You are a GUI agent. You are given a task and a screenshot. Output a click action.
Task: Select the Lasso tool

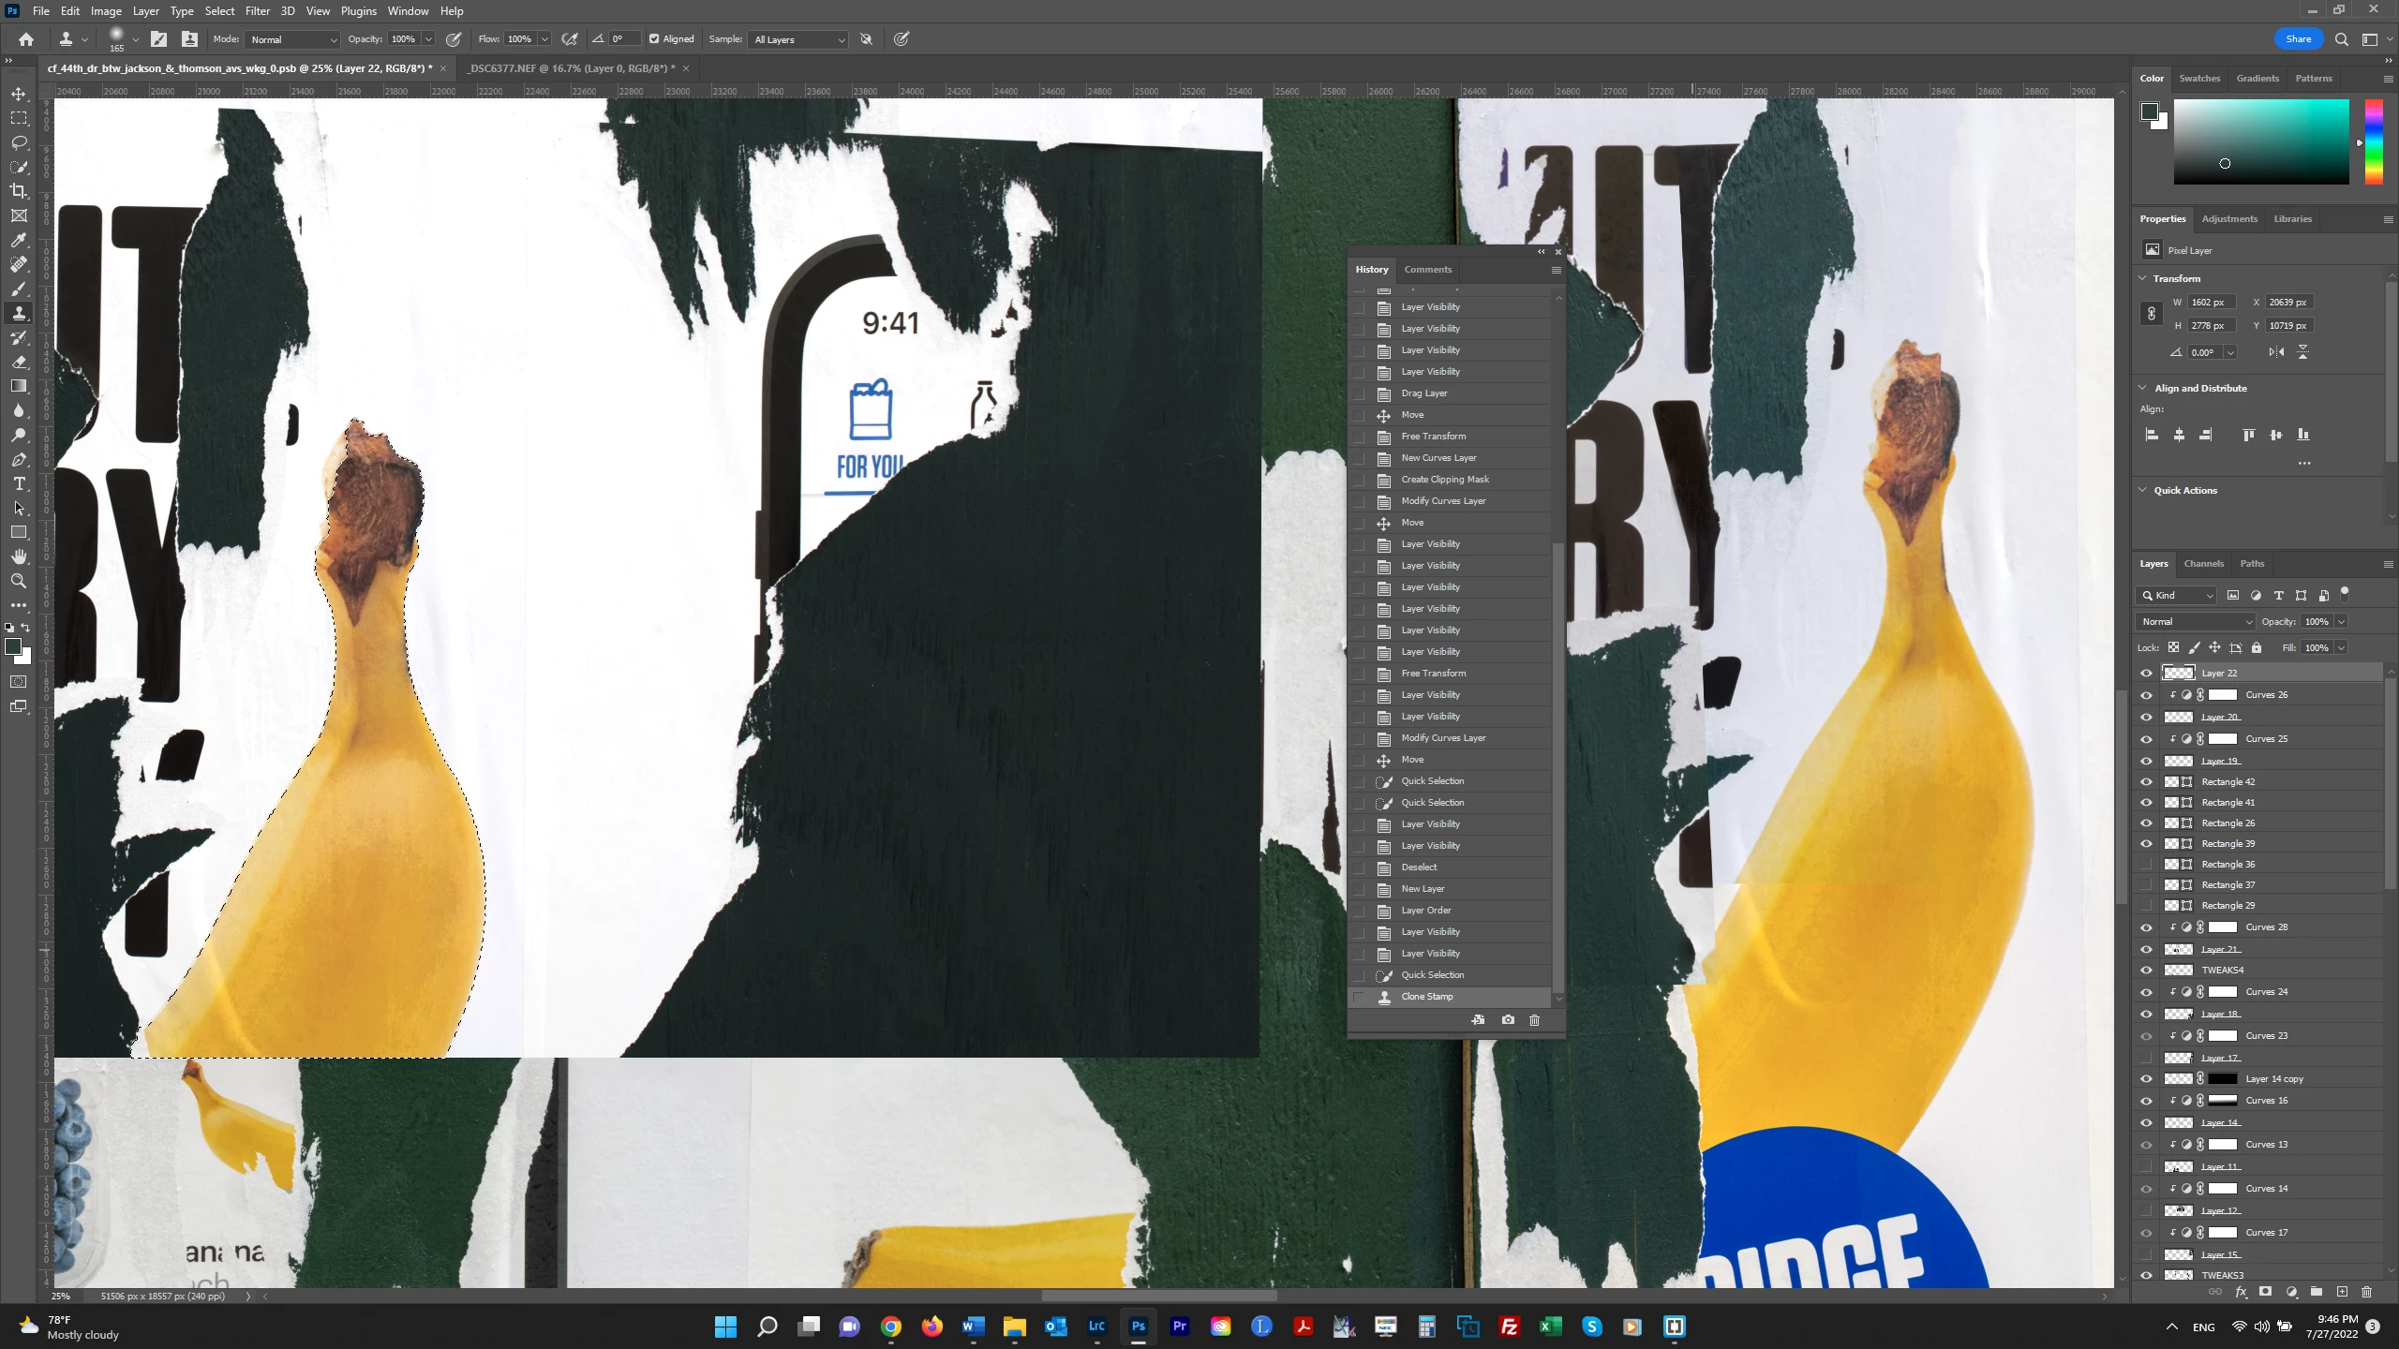[x=19, y=142]
